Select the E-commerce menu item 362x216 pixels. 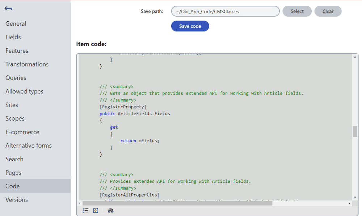22,132
